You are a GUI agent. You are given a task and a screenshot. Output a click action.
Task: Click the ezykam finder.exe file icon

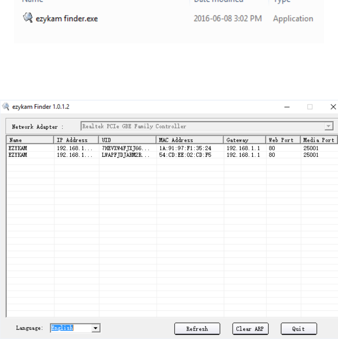coord(28,18)
